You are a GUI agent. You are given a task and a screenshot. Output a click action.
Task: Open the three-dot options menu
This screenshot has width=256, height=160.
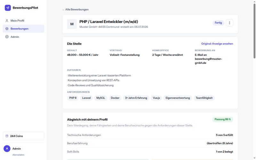coord(229,23)
